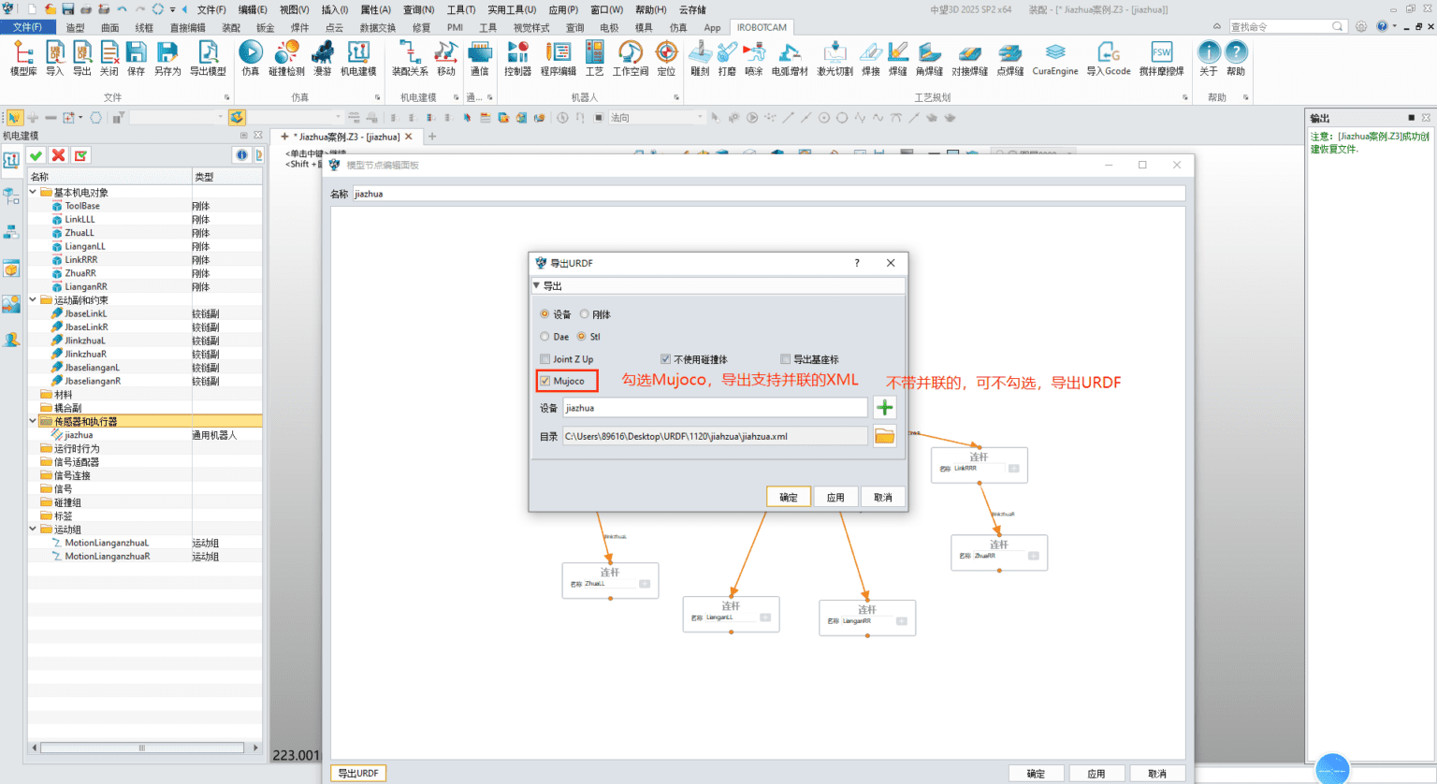The height and width of the screenshot is (784, 1437).
Task: Click the green plus add-device icon
Action: [885, 408]
